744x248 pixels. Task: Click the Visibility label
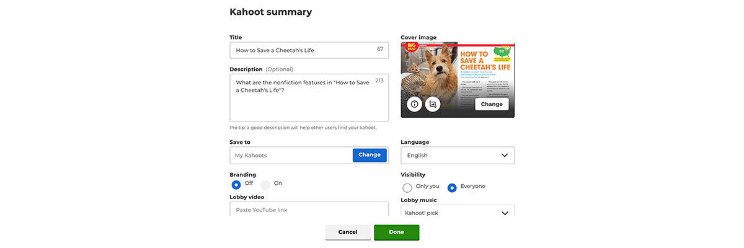coord(413,175)
